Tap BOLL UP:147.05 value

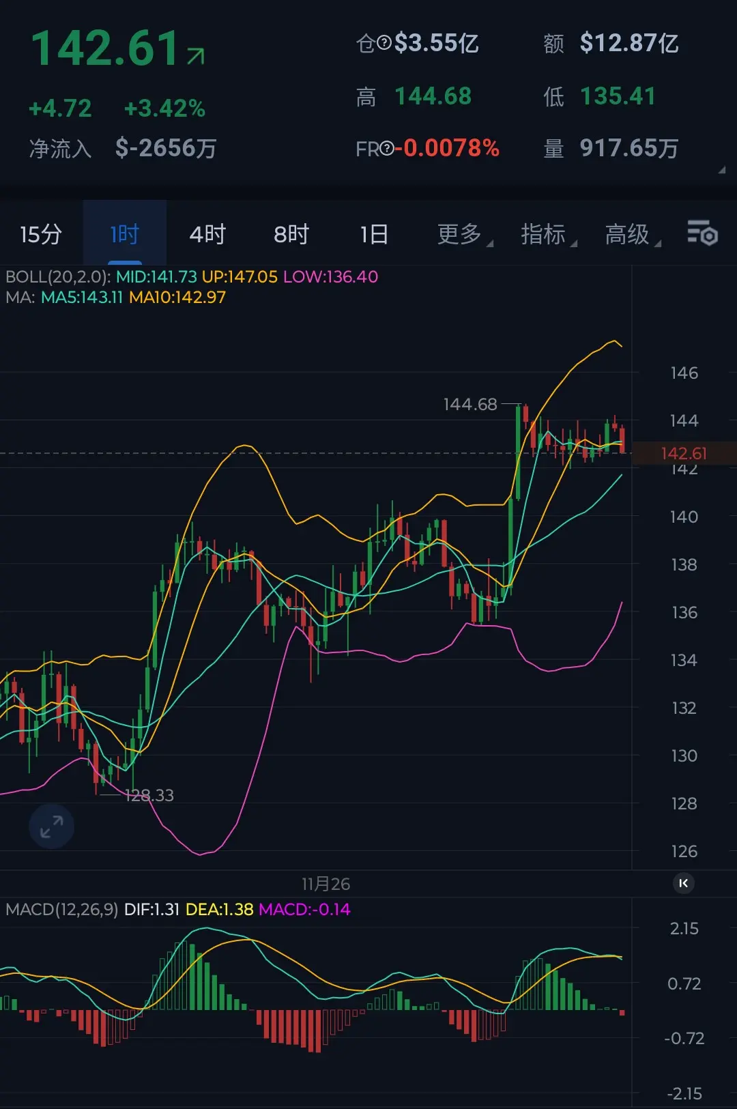[x=240, y=276]
